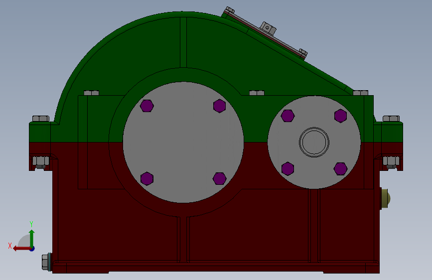Select the gray hex bolt head atop the left flange

(x=41, y=119)
